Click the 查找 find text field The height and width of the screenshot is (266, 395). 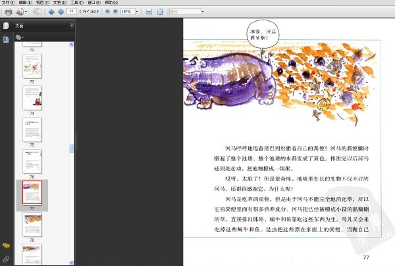tap(185, 12)
